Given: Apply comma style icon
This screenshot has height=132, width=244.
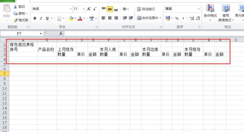Looking at the screenshot, I should [183, 18].
